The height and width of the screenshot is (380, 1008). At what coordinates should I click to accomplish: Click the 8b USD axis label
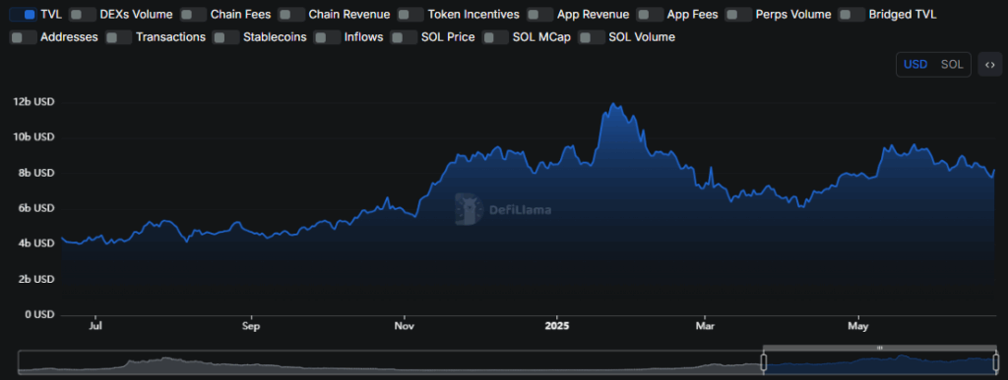point(35,173)
